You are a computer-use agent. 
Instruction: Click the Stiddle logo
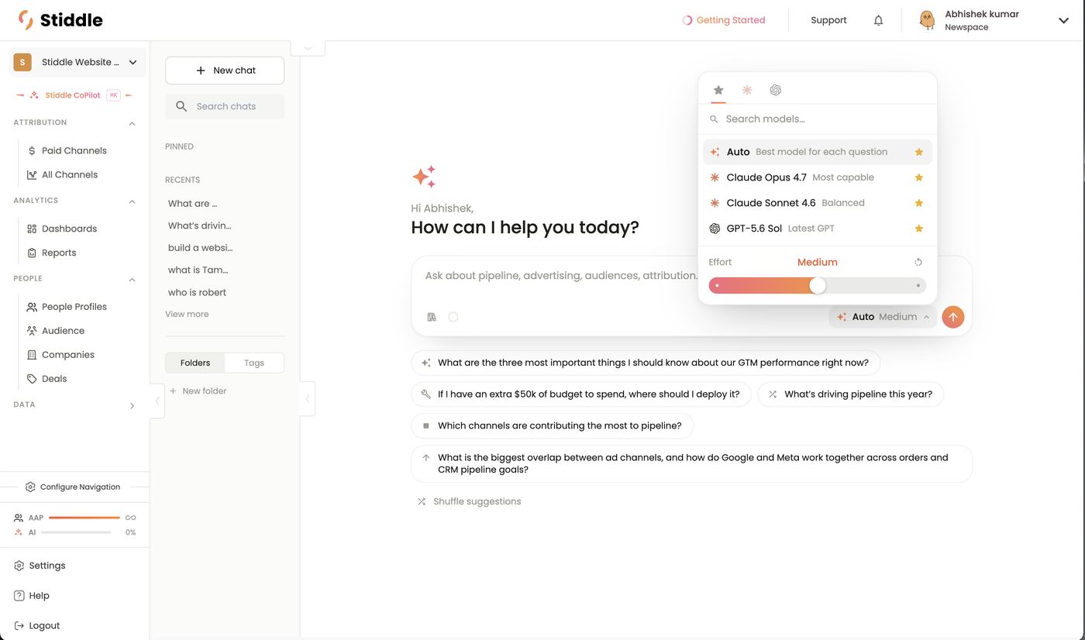coord(60,20)
